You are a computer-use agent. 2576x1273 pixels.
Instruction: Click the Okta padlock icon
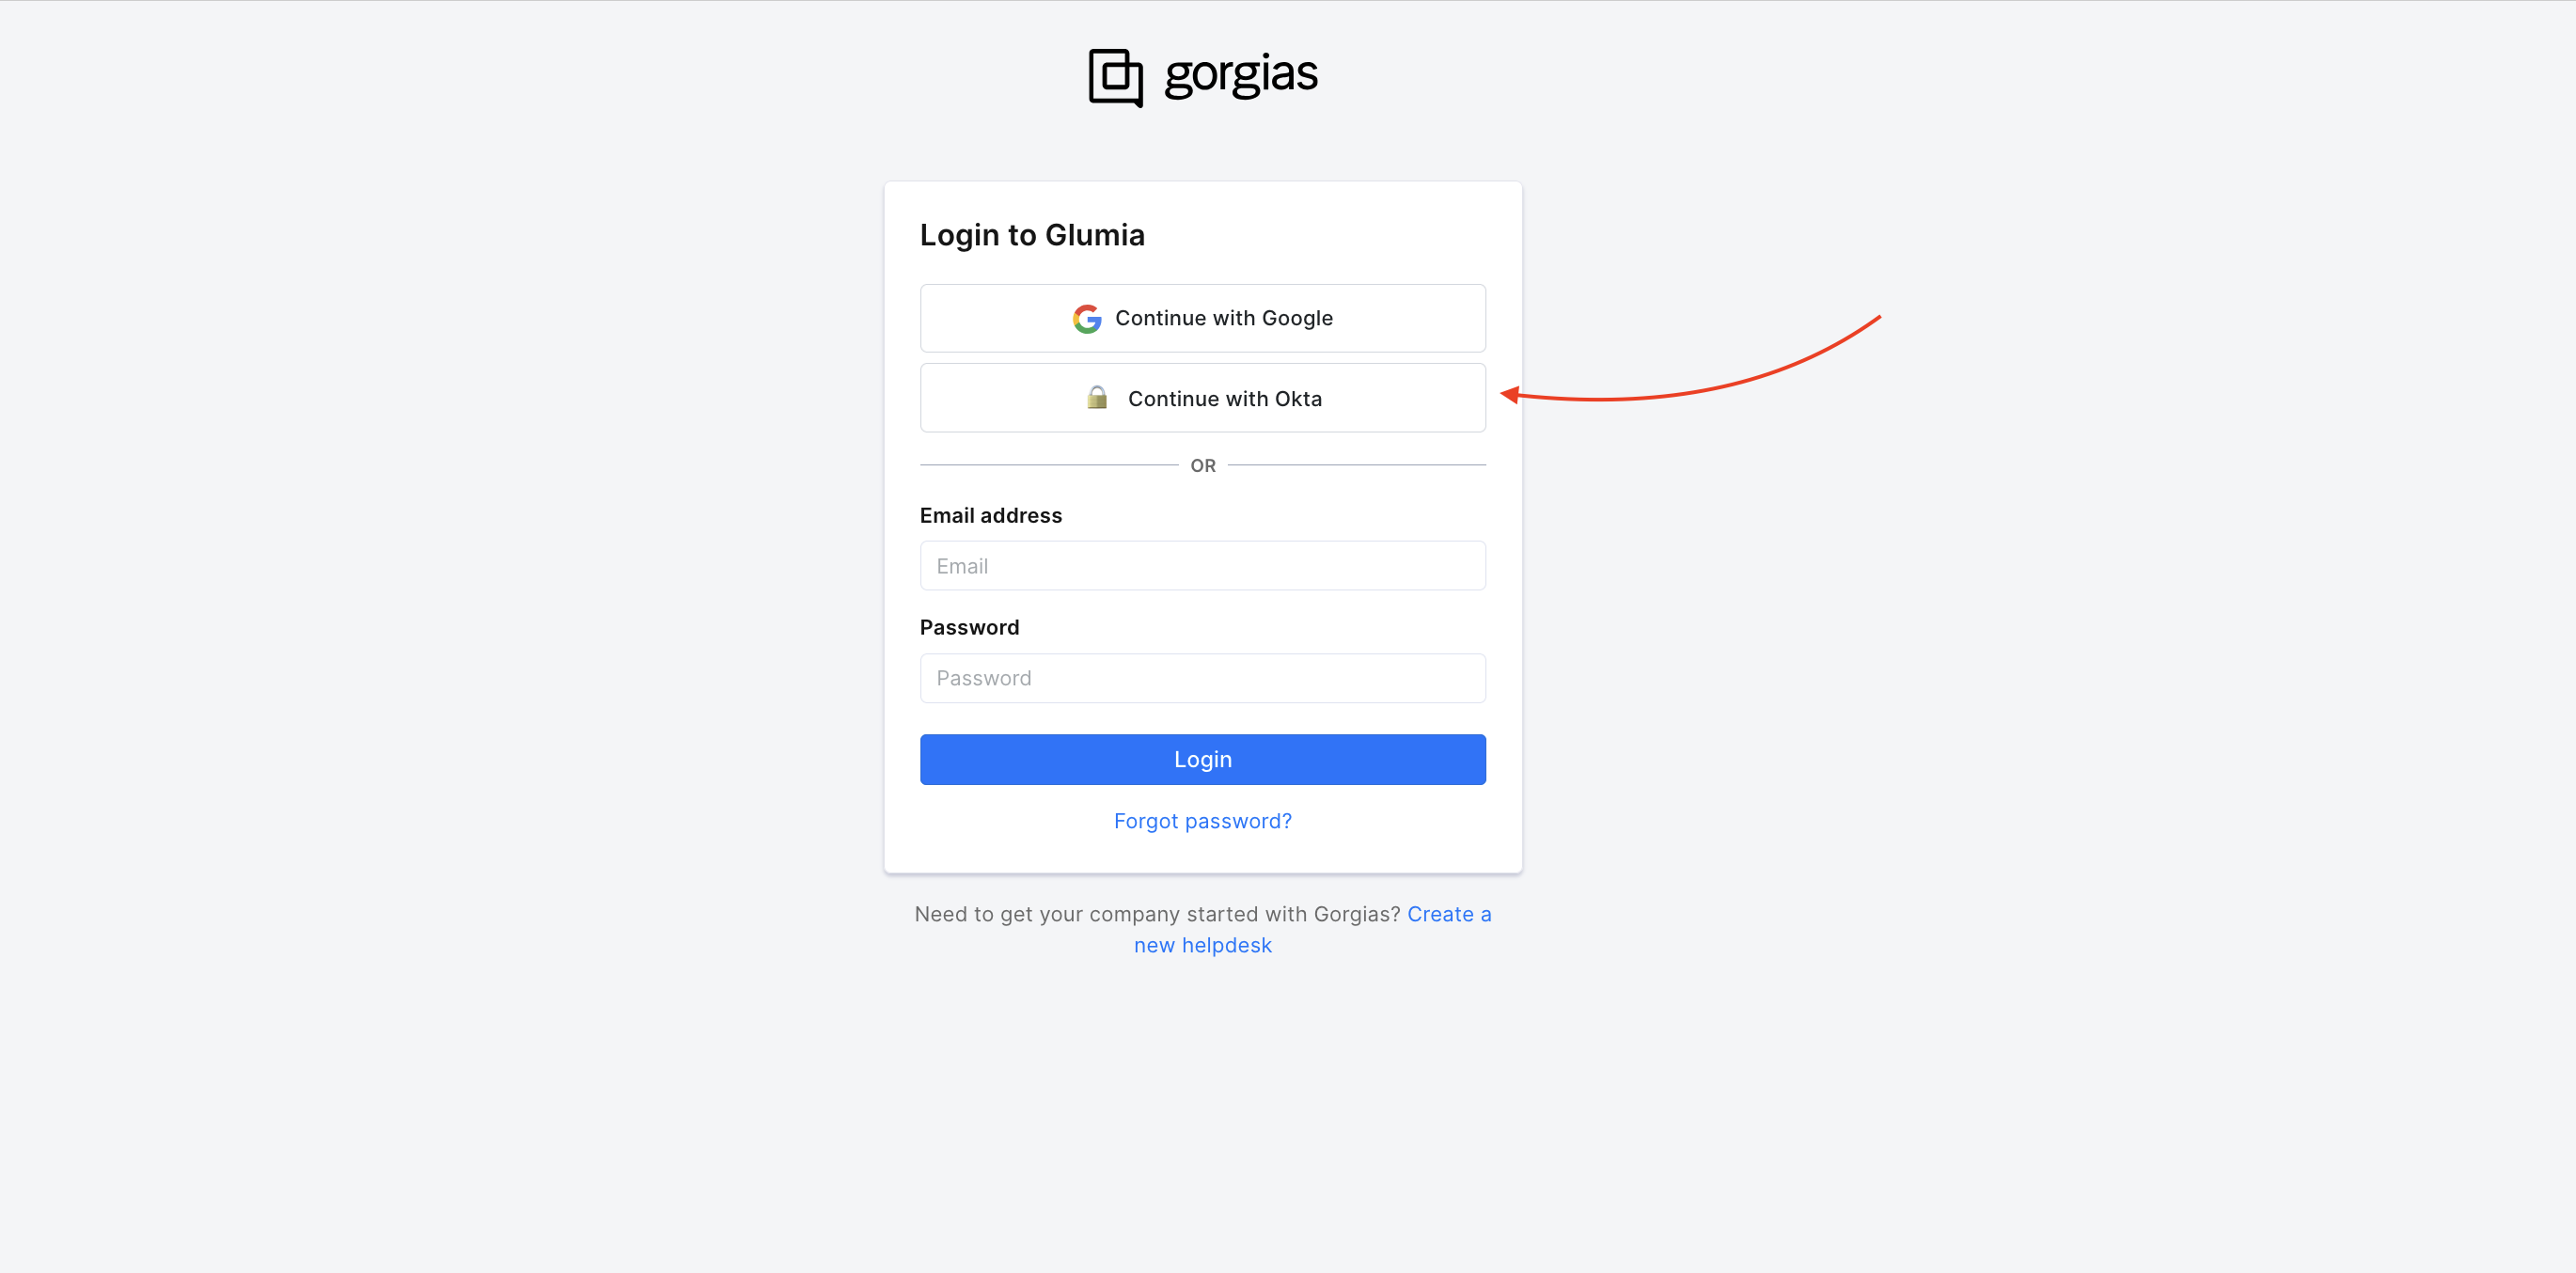(1097, 398)
